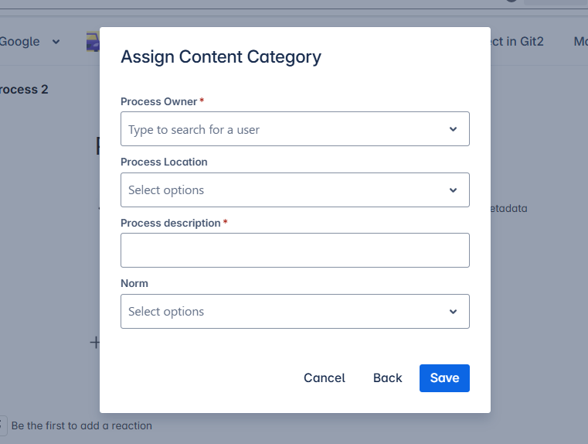Click the 'Assign Content Category' dialog title
Screen dimensions: 588x444
coord(221,56)
